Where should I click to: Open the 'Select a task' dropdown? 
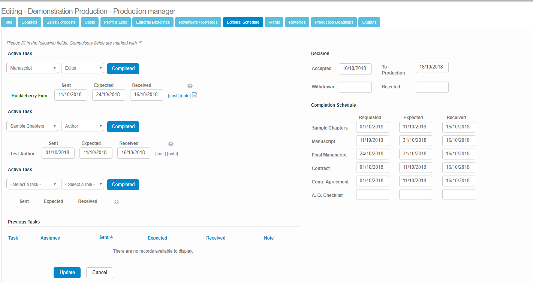(x=32, y=184)
